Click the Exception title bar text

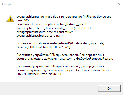(x=8, y=4)
